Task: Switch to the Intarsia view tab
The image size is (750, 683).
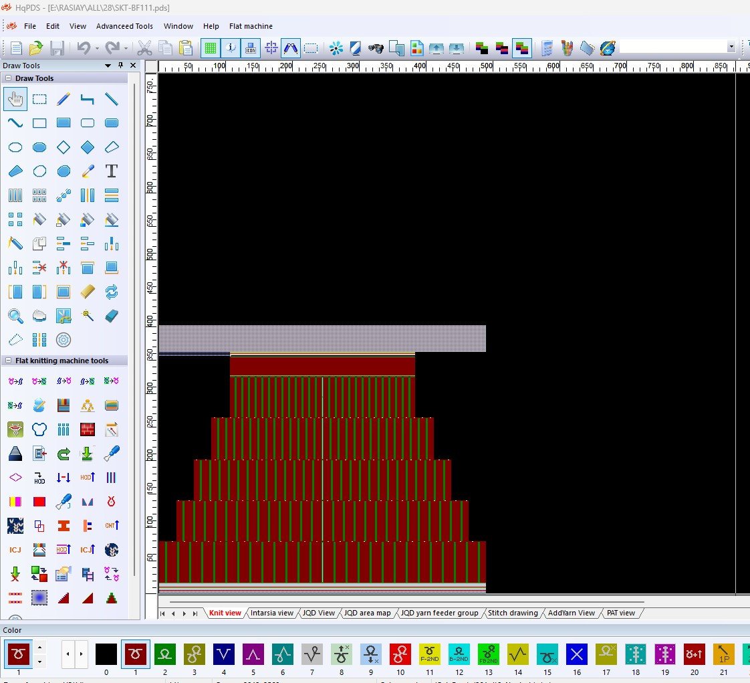Action: (x=271, y=613)
